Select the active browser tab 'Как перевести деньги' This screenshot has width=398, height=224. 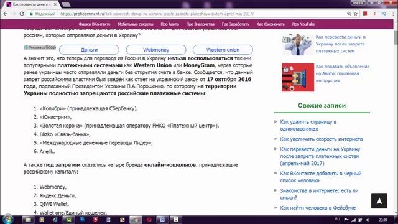[32, 4]
